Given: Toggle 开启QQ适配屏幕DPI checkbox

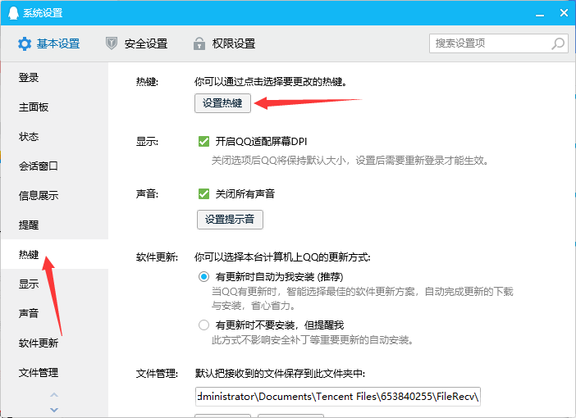Looking at the screenshot, I should click(203, 141).
